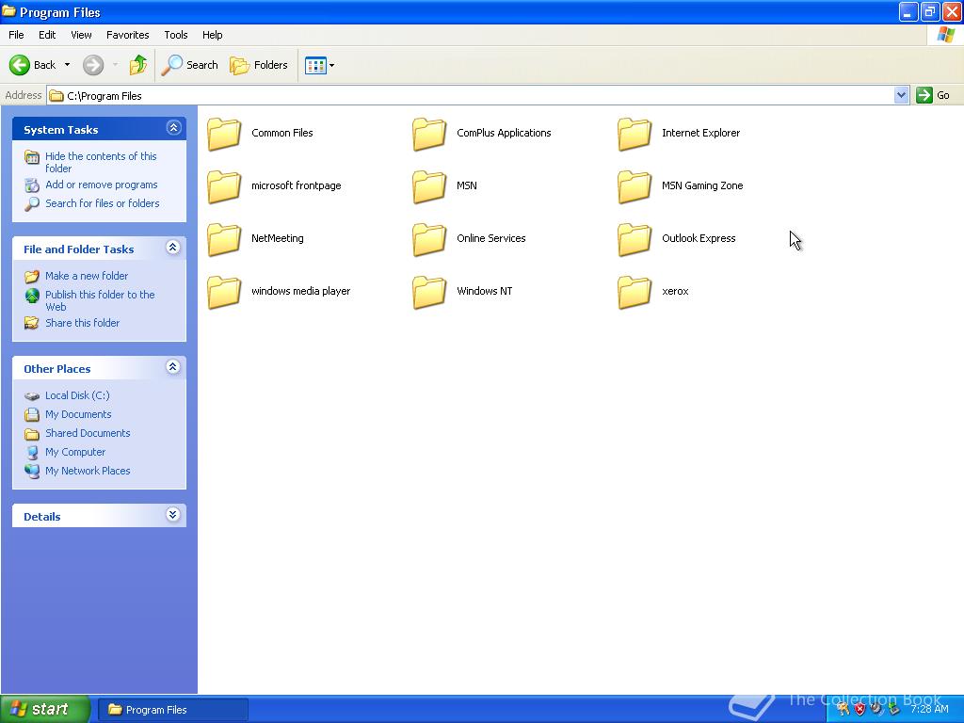The image size is (964, 723).
Task: Click Search for files or folders
Action: pyautogui.click(x=102, y=203)
